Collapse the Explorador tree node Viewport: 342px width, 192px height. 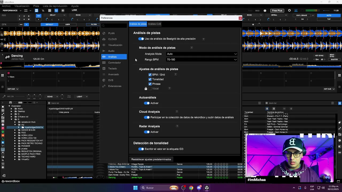pos(9,106)
